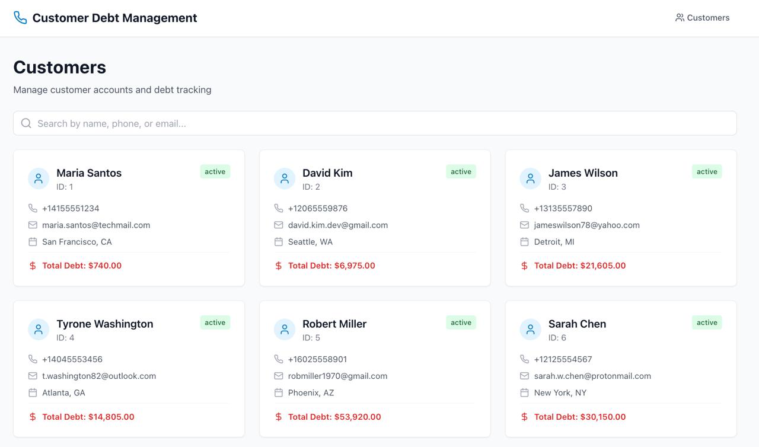Viewport: 759px width, 447px height.
Task: Open Tyrone Washington customer name
Action: point(105,324)
